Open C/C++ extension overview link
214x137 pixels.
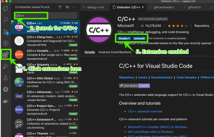[145, 111]
